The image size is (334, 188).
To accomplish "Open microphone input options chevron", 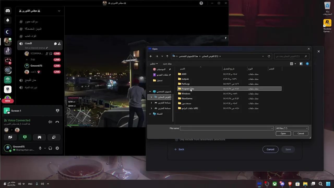I will [x=45, y=148].
